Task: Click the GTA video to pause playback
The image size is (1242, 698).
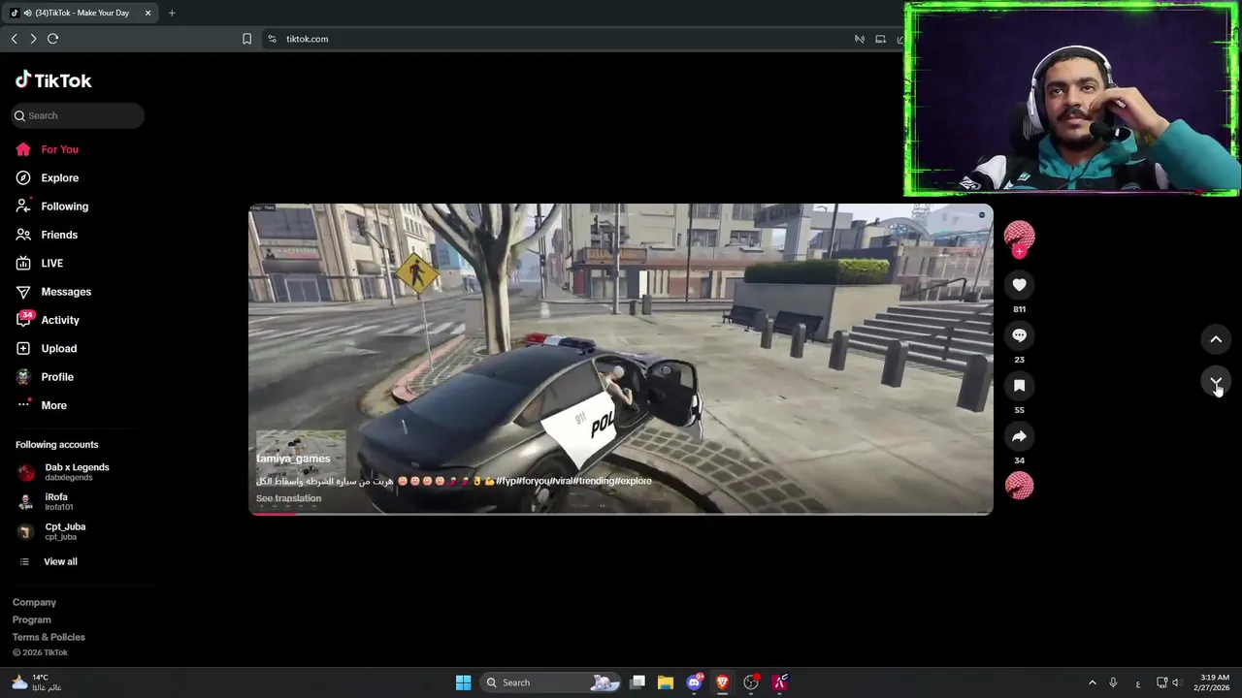Action: pyautogui.click(x=621, y=359)
